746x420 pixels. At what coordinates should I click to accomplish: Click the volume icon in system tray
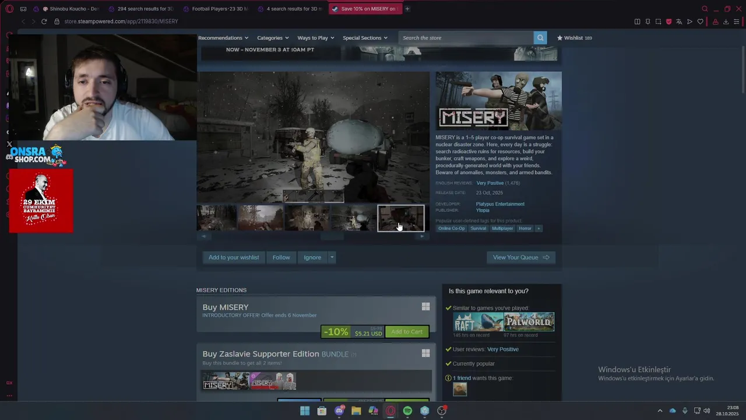pos(707,411)
